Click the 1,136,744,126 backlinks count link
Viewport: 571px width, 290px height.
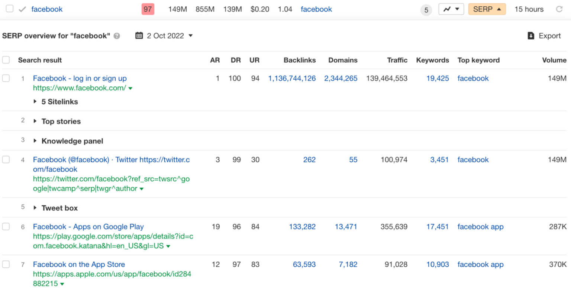pos(292,78)
